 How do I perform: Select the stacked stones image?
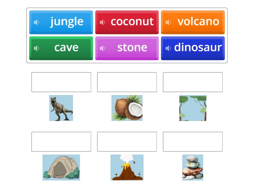coord(193,168)
